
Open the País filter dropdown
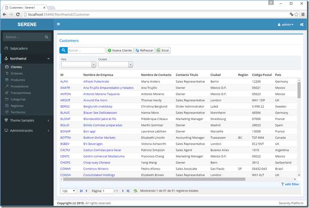79,64
